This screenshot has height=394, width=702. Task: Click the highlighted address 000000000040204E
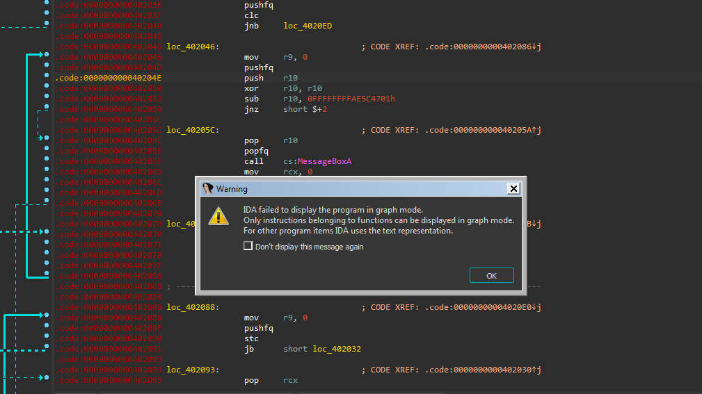(109, 78)
